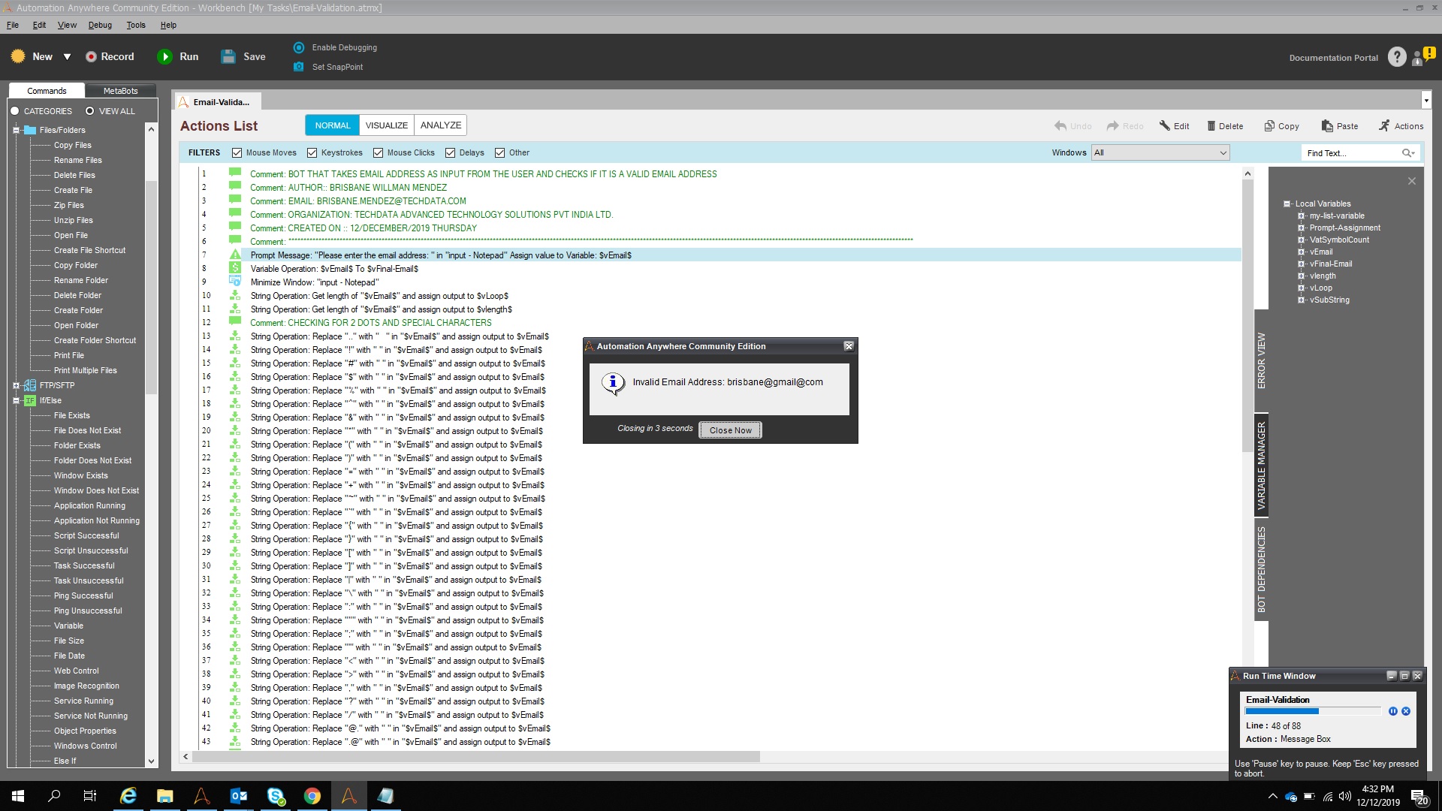Screen dimensions: 1442x811
Task: Expand the vEmail local variable node
Action: [x=1302, y=252]
